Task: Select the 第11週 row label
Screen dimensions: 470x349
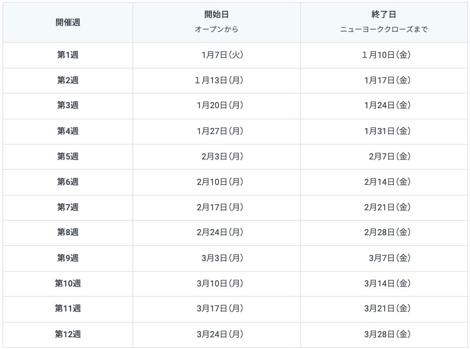Action: [x=68, y=309]
